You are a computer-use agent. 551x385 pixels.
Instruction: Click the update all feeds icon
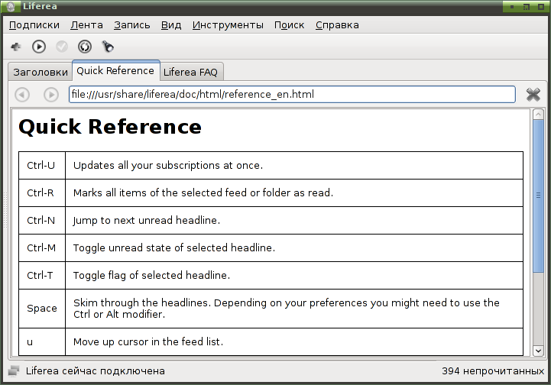(85, 47)
